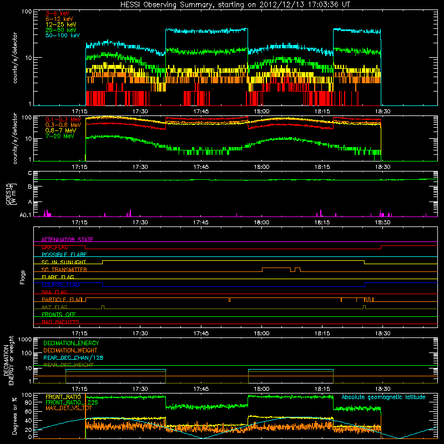The width and height of the screenshot is (444, 444).
Task: Select the GAP_FLAG label
Action: [x=54, y=247]
